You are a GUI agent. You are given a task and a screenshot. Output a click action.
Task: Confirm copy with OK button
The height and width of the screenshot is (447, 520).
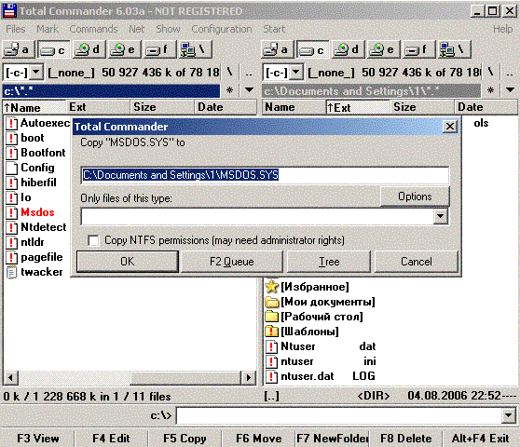pyautogui.click(x=128, y=262)
